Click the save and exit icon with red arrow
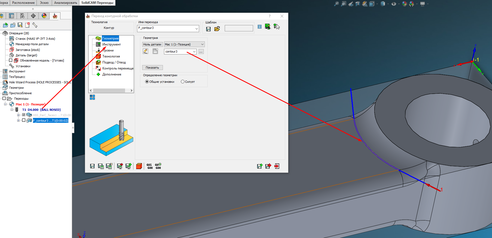The image size is (492, 238). (268, 166)
